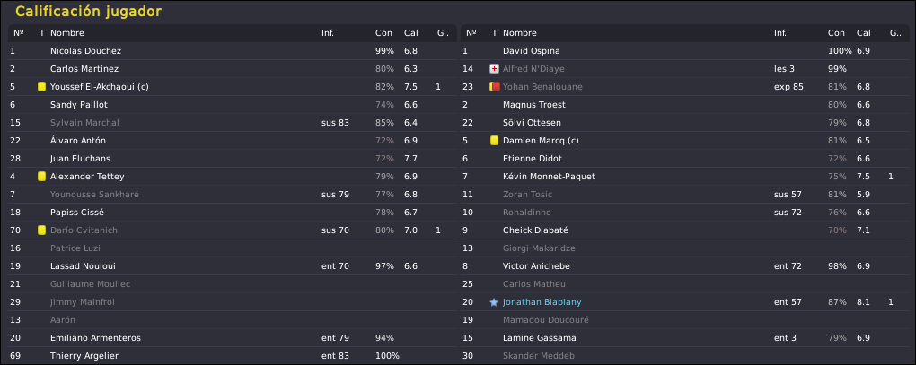Click Alfred N'Diaye's injury cross icon

(x=494, y=69)
